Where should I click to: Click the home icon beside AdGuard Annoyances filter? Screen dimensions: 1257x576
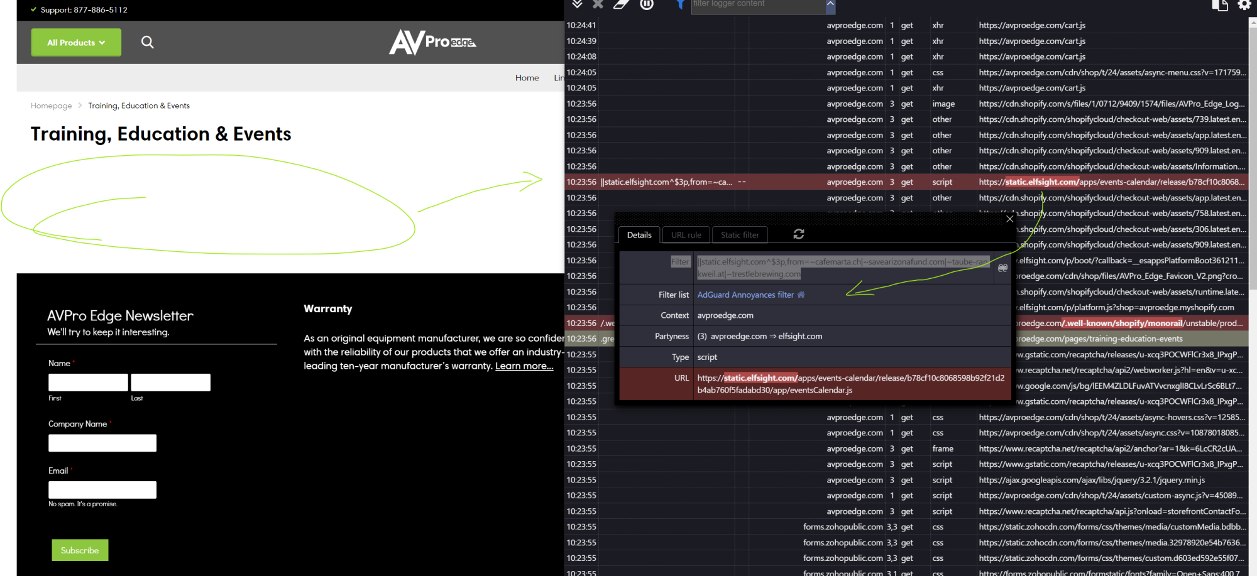pyautogui.click(x=800, y=294)
